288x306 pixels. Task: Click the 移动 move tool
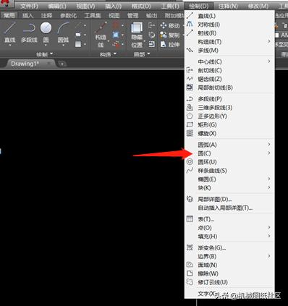pyautogui.click(x=170, y=25)
